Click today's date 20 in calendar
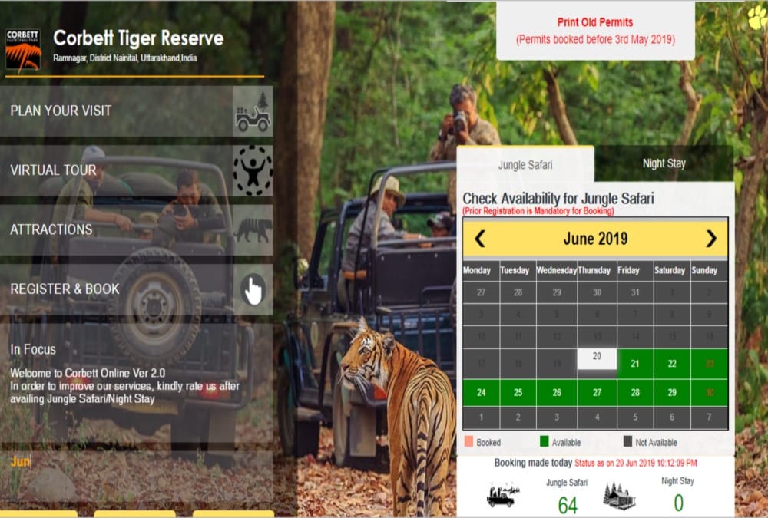768x518 pixels. click(597, 359)
